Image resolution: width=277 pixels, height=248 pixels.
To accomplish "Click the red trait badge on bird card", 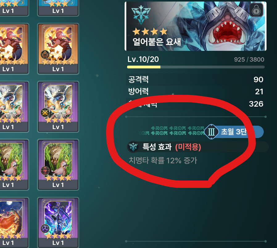I will (x=45, y=170).
